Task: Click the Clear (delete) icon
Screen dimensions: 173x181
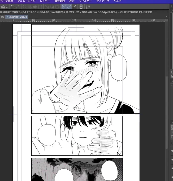Action: (x=24, y=7)
